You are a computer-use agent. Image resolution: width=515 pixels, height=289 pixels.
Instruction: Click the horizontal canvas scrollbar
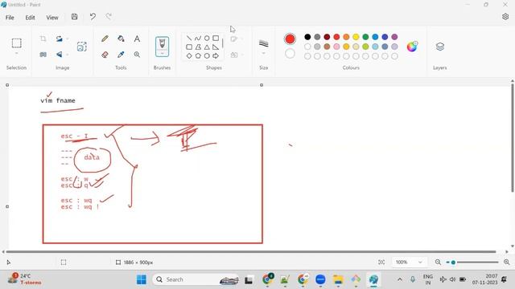(x=251, y=251)
